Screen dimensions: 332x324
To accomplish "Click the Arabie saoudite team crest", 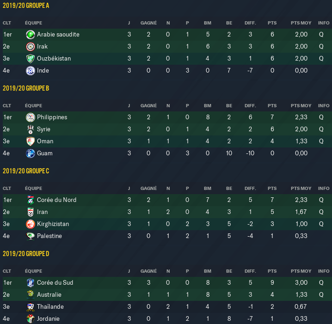I will [30, 35].
